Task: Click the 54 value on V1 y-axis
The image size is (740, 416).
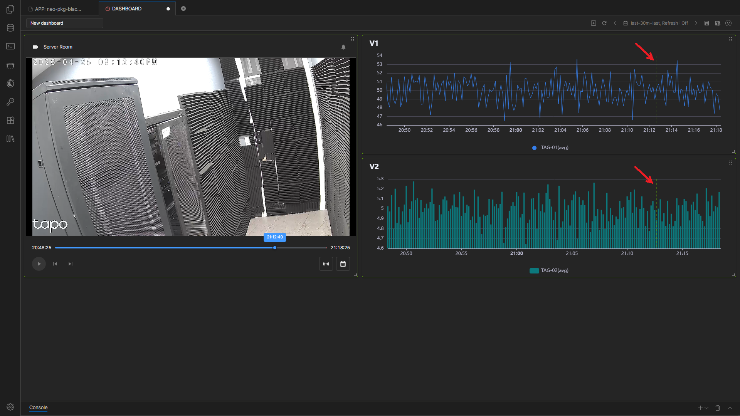Action: [380, 55]
